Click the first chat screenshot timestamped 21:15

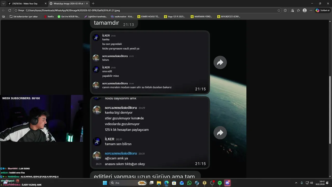150,62
